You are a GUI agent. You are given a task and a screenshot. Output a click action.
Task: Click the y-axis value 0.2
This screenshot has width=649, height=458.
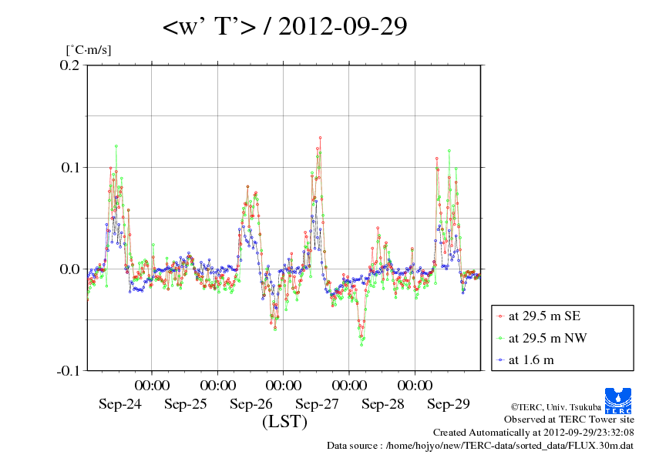(x=69, y=65)
